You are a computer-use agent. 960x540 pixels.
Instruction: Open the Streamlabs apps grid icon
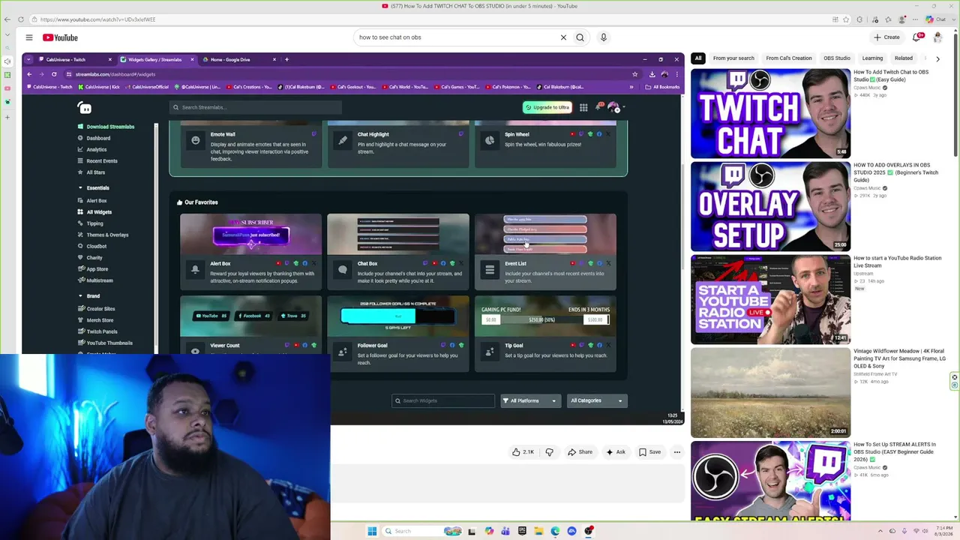click(583, 107)
